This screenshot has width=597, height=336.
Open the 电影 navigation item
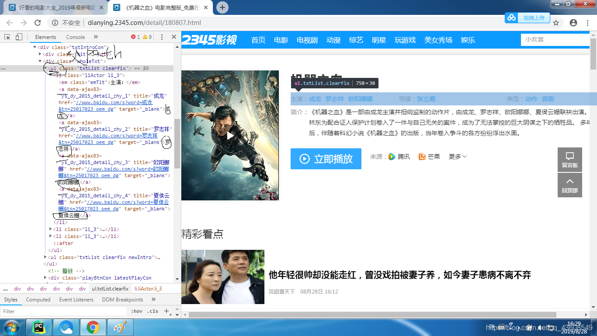[281, 40]
